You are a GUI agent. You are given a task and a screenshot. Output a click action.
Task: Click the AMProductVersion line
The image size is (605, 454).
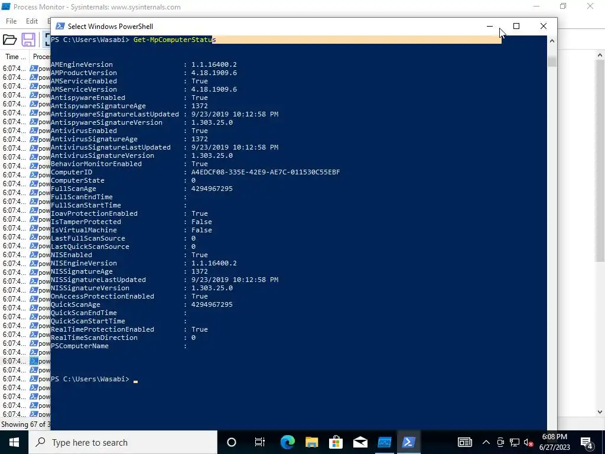point(144,73)
